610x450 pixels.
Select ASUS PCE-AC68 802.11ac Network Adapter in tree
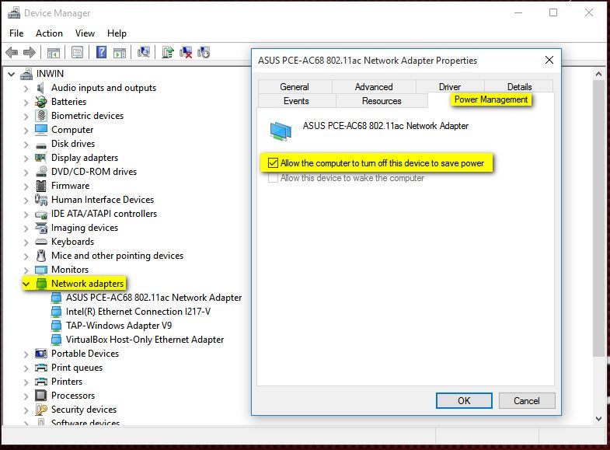pyautogui.click(x=154, y=298)
